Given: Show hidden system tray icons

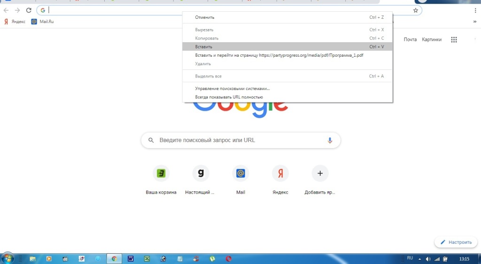Looking at the screenshot, I should pyautogui.click(x=419, y=259).
